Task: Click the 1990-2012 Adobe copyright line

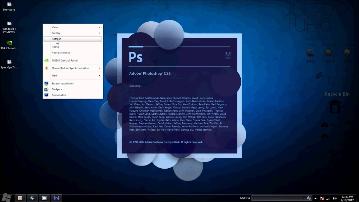Action: [x=166, y=142]
